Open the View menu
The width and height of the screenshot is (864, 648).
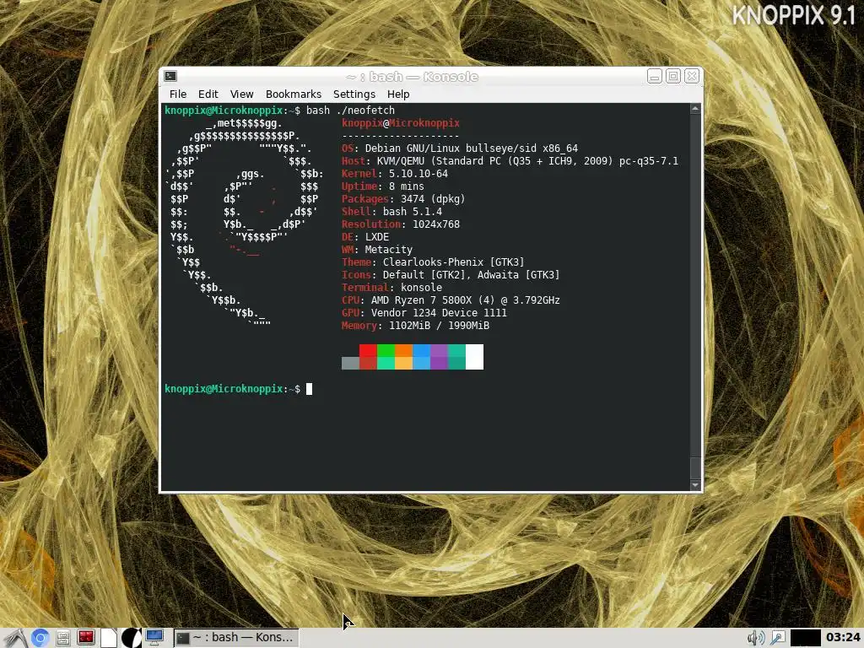[241, 94]
